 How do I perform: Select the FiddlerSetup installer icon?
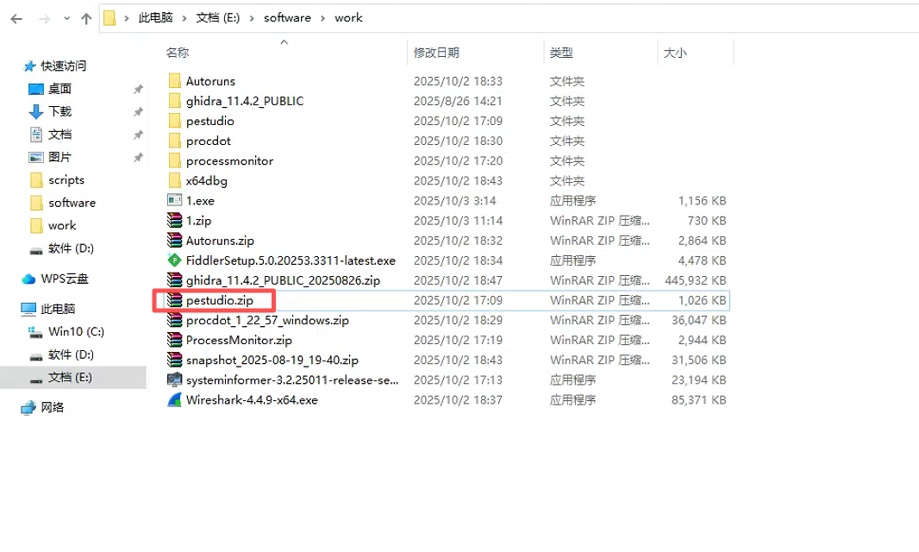click(175, 260)
